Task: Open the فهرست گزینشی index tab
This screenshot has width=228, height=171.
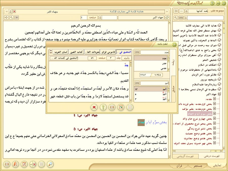Action: tap(185, 156)
